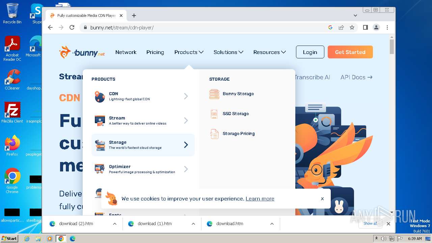Image resolution: width=432 pixels, height=243 pixels.
Task: Click the Login button
Action: (x=310, y=52)
